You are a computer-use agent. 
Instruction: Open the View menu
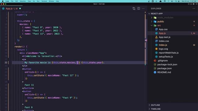coord(29,1)
